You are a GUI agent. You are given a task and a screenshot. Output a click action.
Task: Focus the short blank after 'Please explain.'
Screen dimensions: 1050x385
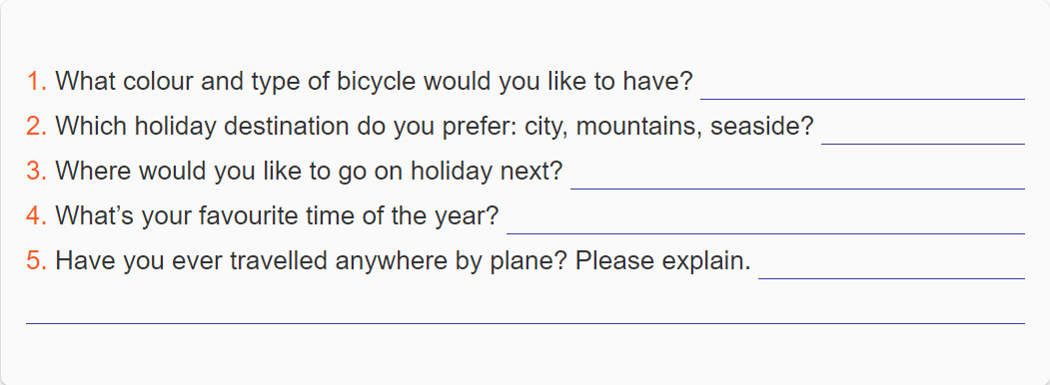(x=891, y=262)
